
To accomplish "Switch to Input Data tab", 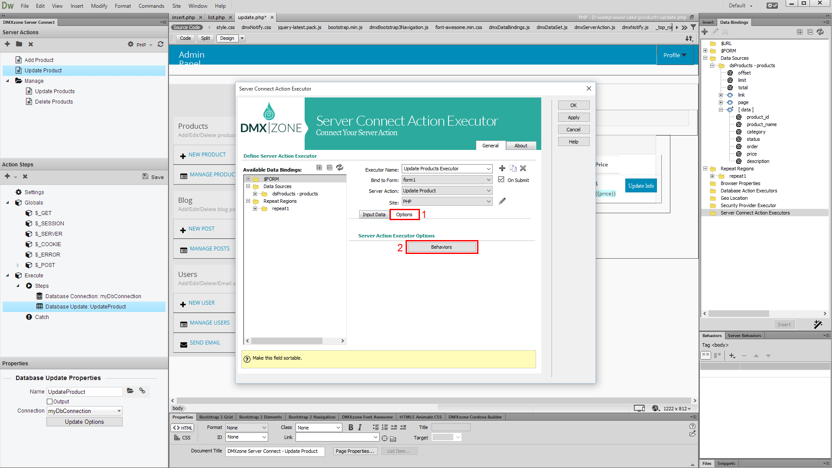I will click(374, 214).
